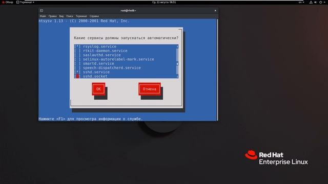Click the new tab icon in terminal titlebar
The height and width of the screenshot is (184, 328).
pos(42,10)
